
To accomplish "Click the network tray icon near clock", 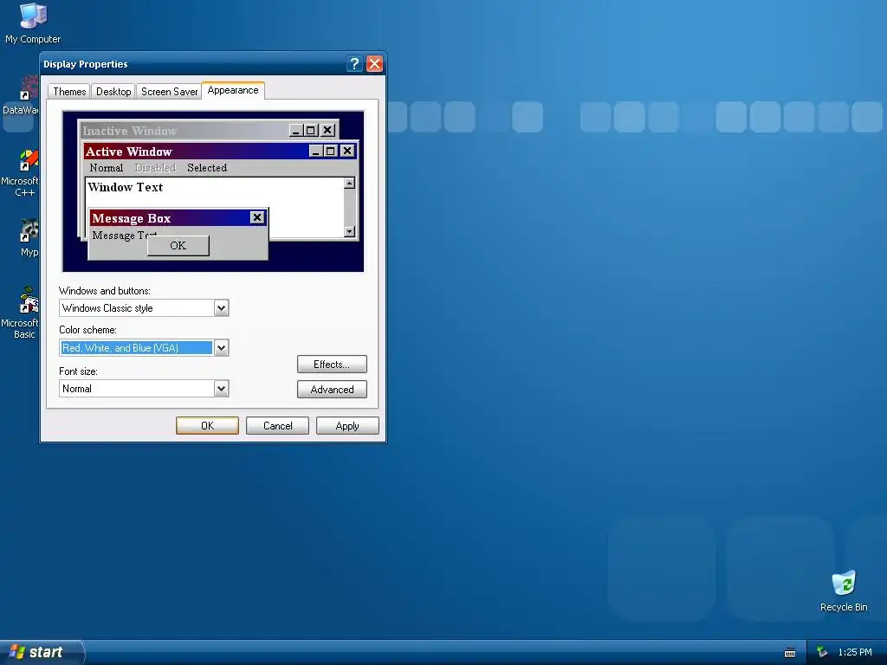I will coord(821,652).
